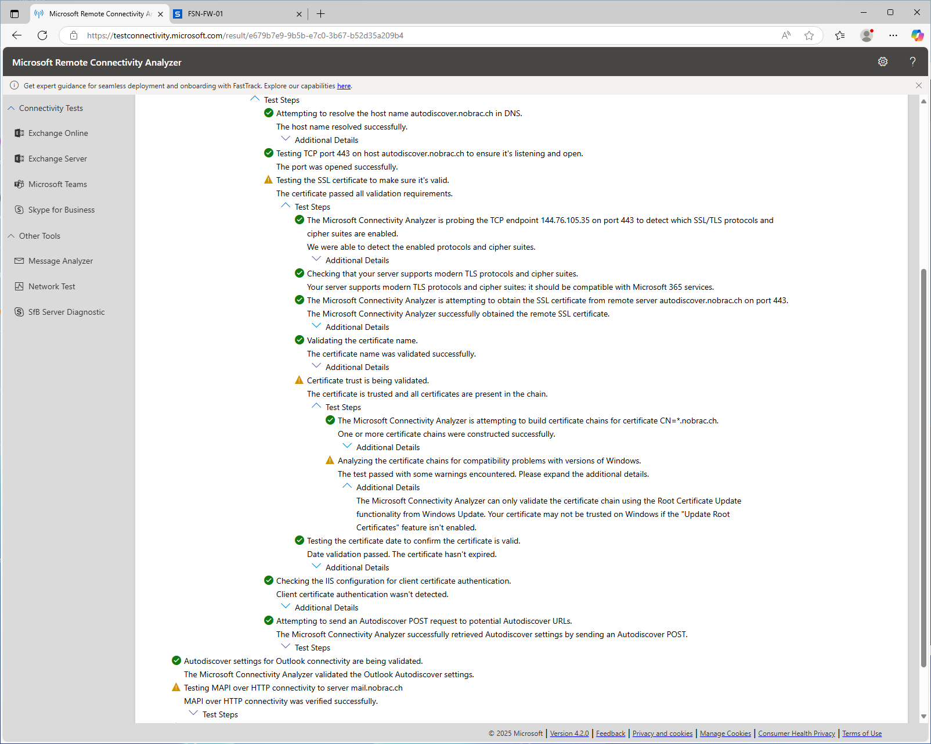This screenshot has height=744, width=931.
Task: Dismiss the FastTrack guidance banner
Action: coord(919,85)
